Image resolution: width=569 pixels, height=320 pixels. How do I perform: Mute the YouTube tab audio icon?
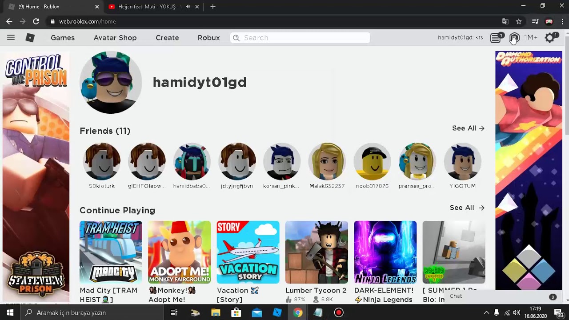coord(188,7)
